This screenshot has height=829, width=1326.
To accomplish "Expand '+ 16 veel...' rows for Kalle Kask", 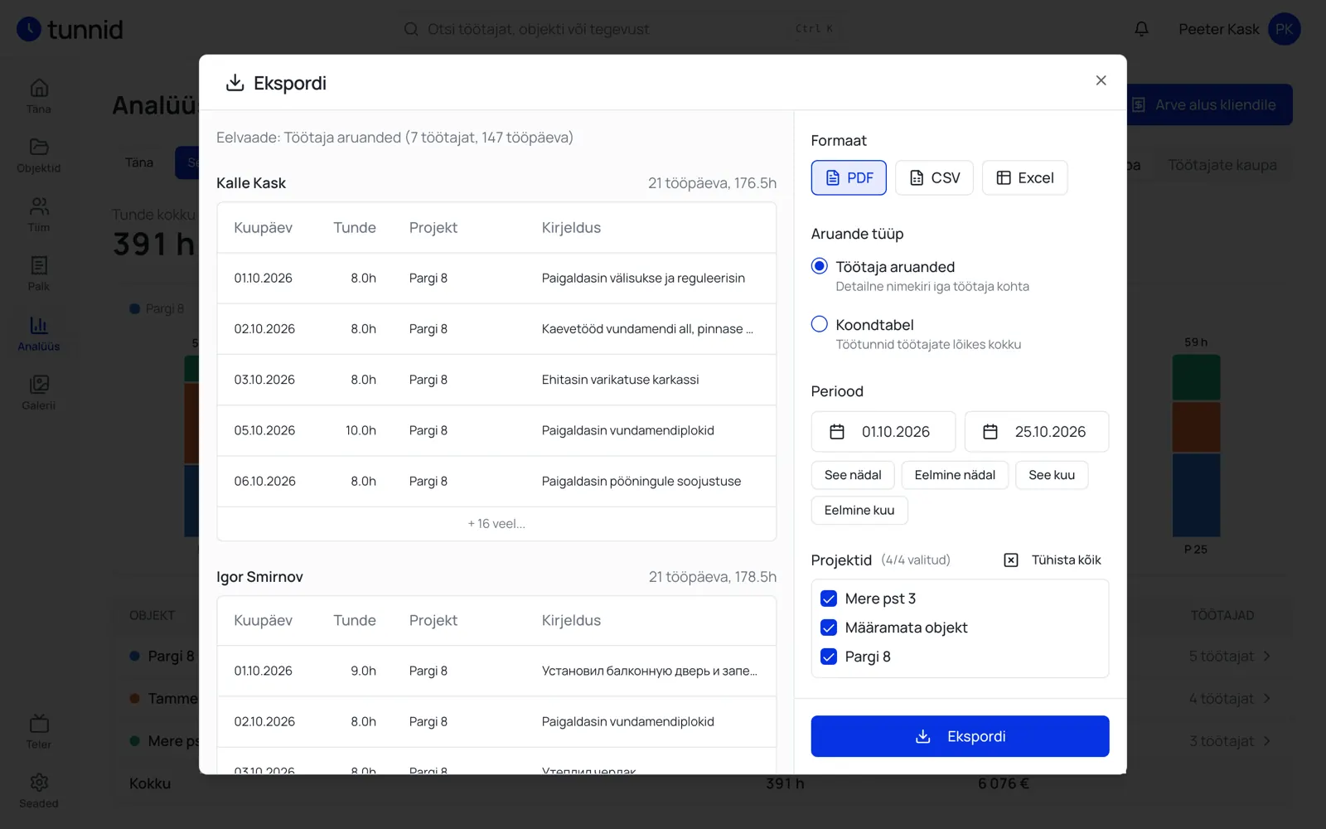I will click(x=496, y=524).
